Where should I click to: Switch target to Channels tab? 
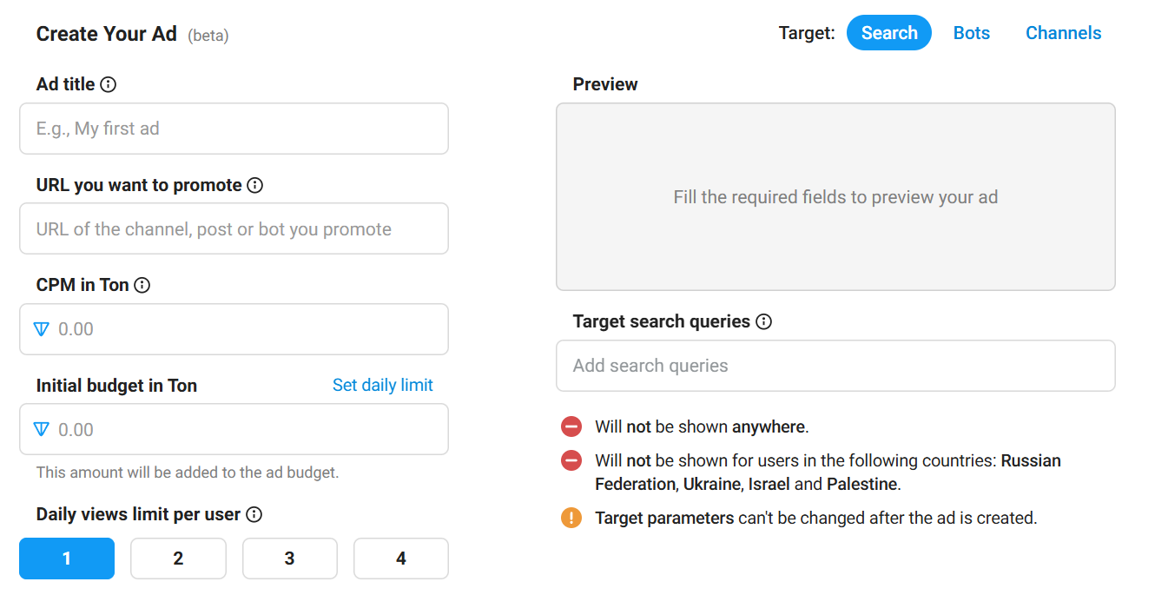[1063, 33]
